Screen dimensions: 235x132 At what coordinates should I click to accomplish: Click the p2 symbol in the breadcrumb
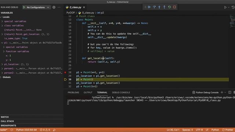(x=102, y=13)
